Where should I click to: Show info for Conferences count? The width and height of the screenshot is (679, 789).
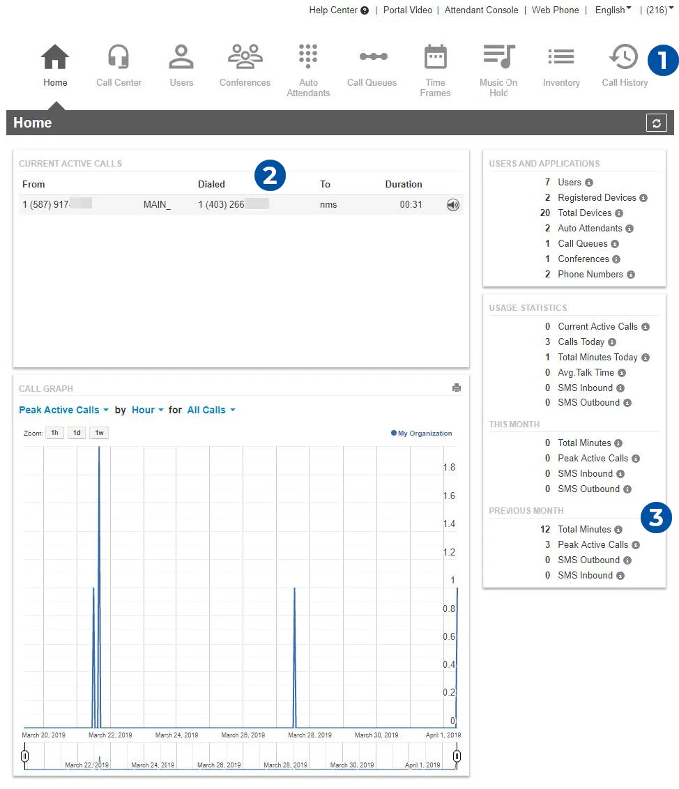point(616,259)
